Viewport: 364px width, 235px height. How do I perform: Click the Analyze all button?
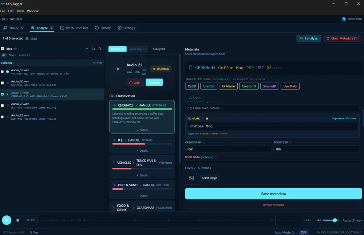(118, 49)
